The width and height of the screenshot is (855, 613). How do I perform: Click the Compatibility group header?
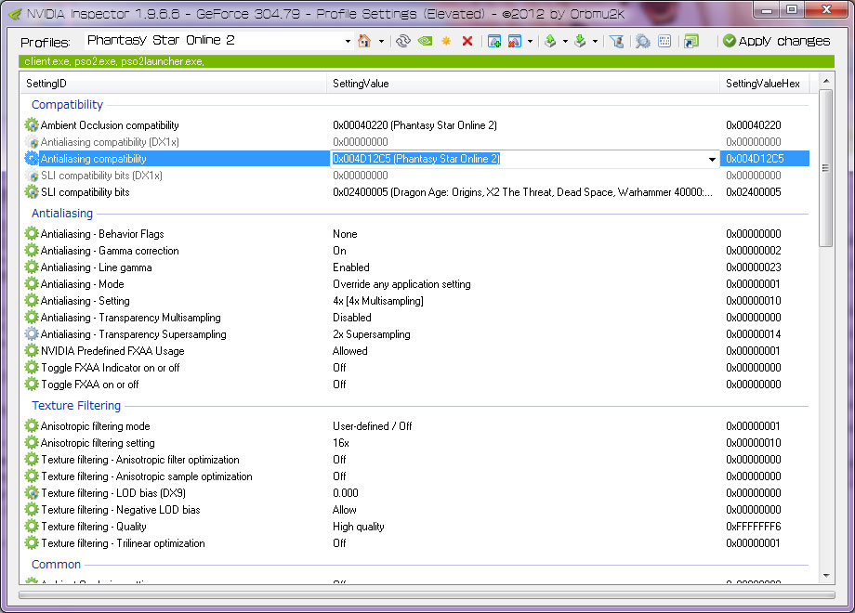(67, 105)
